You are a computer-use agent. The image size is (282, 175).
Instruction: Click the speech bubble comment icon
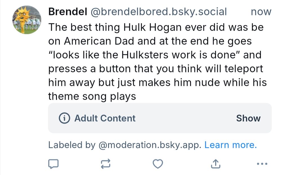pos(53,163)
